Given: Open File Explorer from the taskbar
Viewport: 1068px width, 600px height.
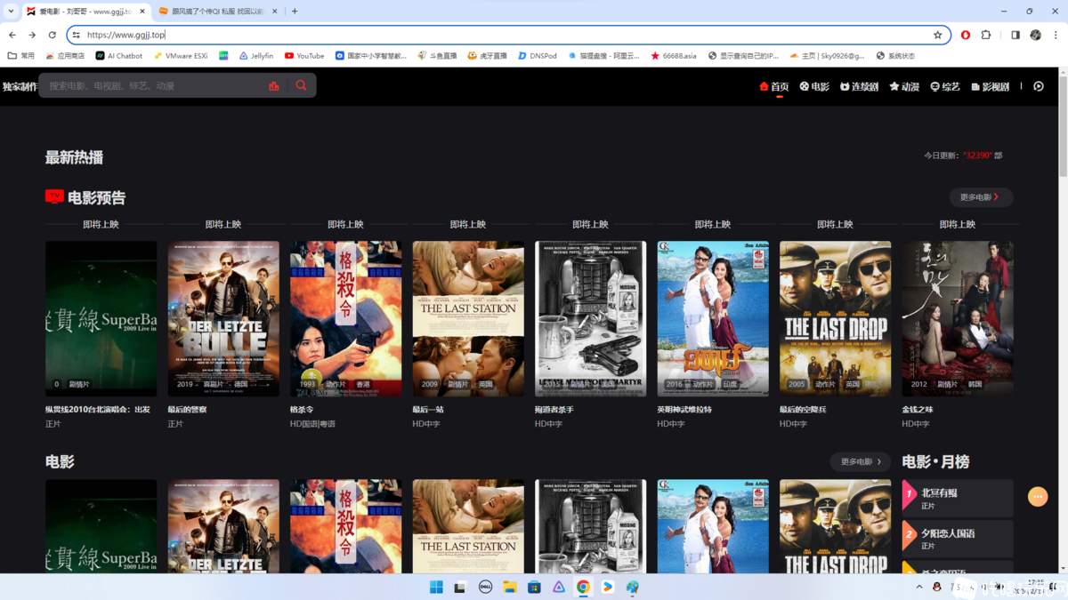Looking at the screenshot, I should (x=510, y=587).
